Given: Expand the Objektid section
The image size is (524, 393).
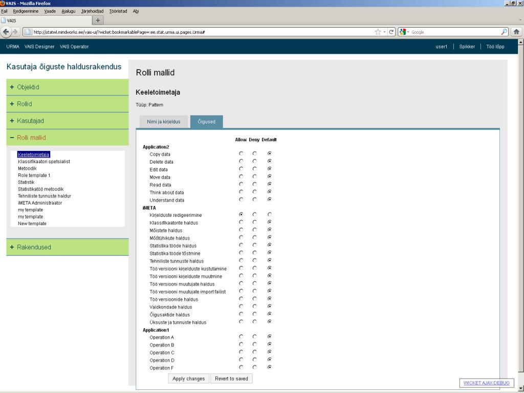Looking at the screenshot, I should click(x=68, y=87).
